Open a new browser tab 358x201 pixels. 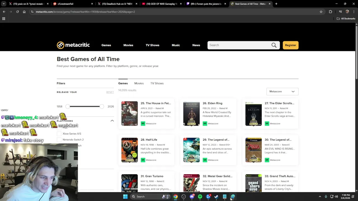click(x=276, y=4)
